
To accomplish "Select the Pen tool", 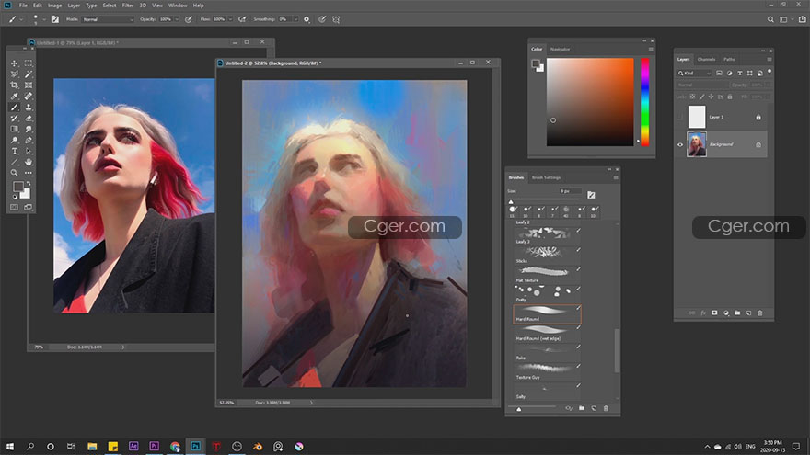I will [29, 141].
